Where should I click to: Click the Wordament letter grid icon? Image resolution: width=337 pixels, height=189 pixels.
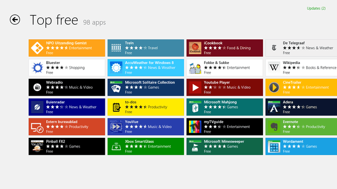point(274,146)
